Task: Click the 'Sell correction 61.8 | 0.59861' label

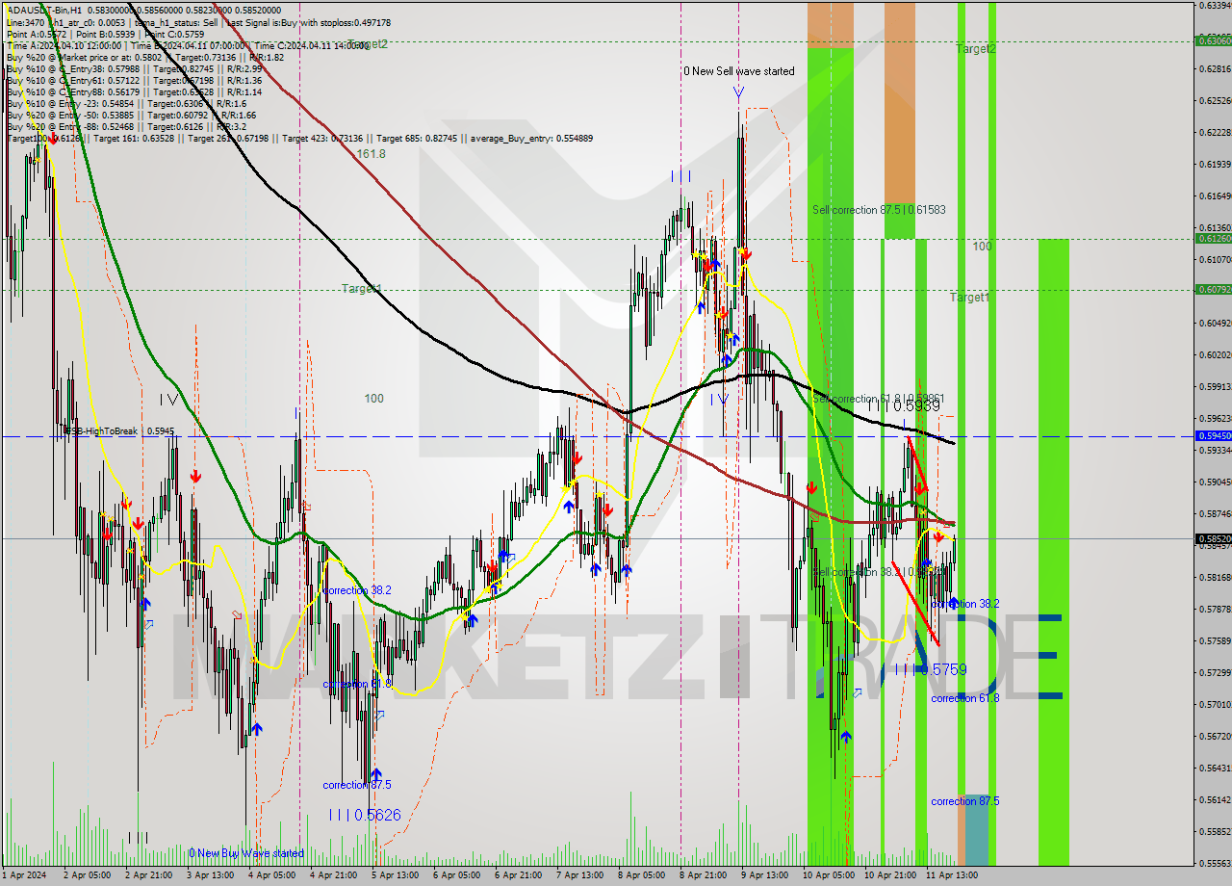Action: point(879,398)
